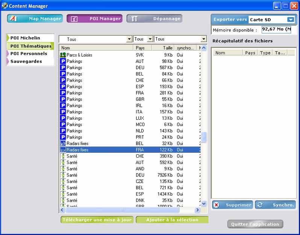Open the Exporter vers Carte SD dropdown
The width and height of the screenshot is (300, 235).
tap(291, 20)
